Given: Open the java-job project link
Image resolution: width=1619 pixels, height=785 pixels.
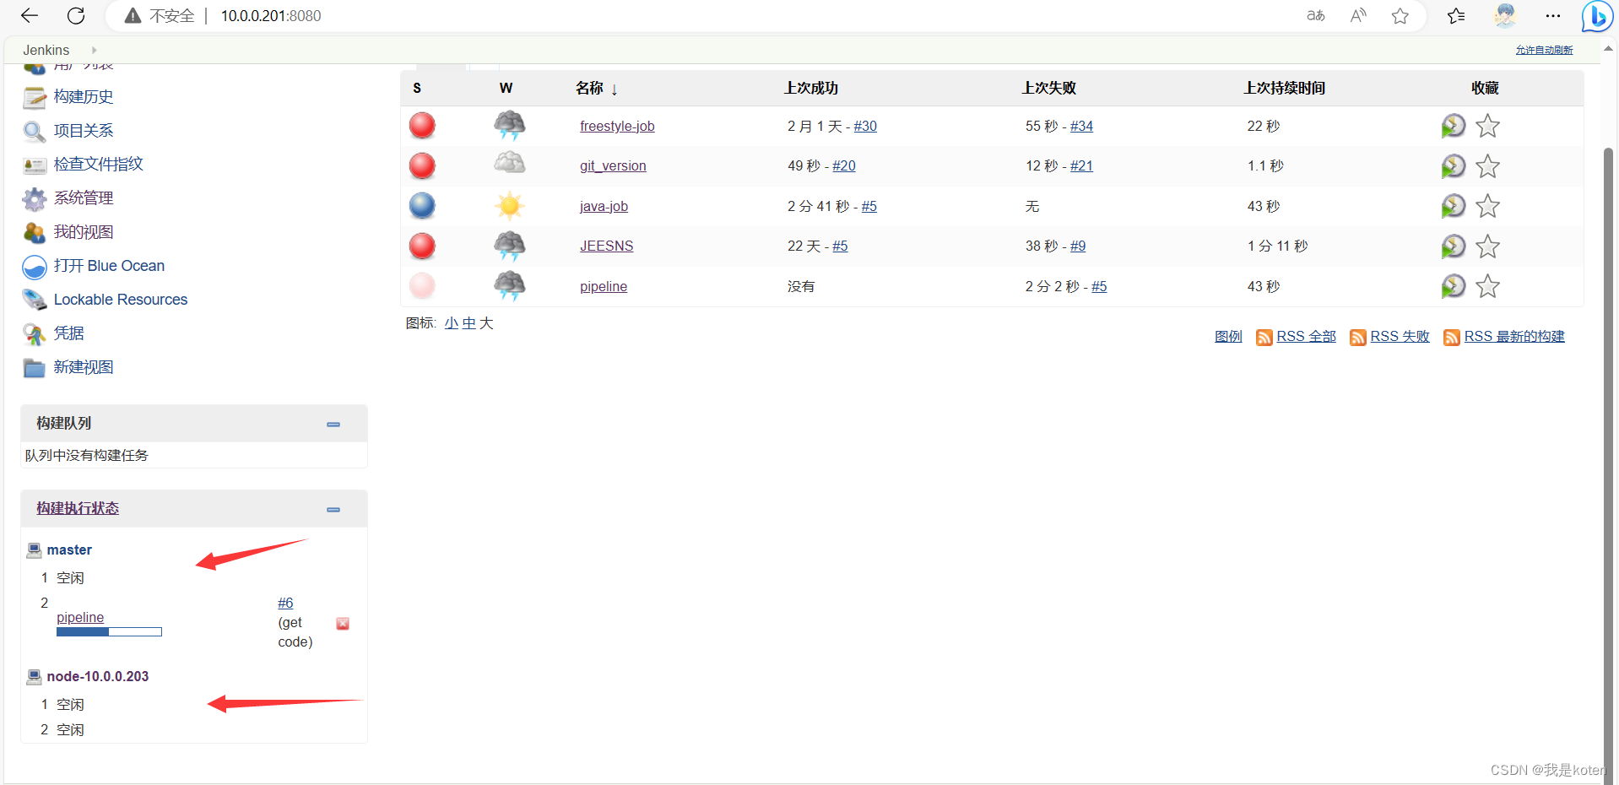Looking at the screenshot, I should pos(604,206).
